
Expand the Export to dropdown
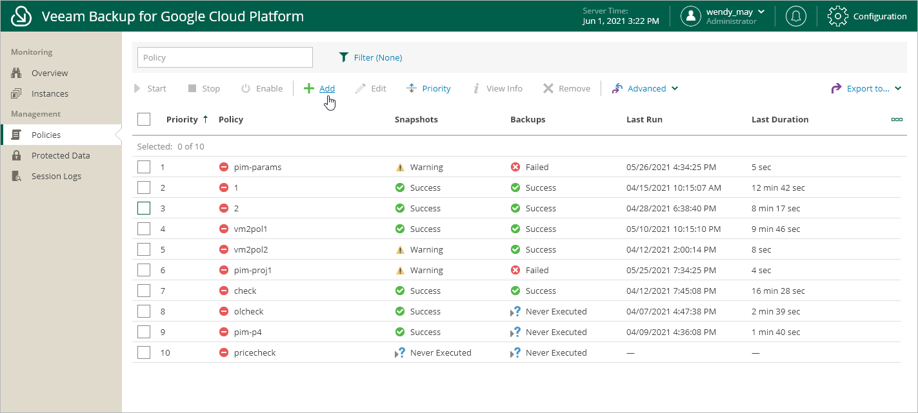[898, 88]
